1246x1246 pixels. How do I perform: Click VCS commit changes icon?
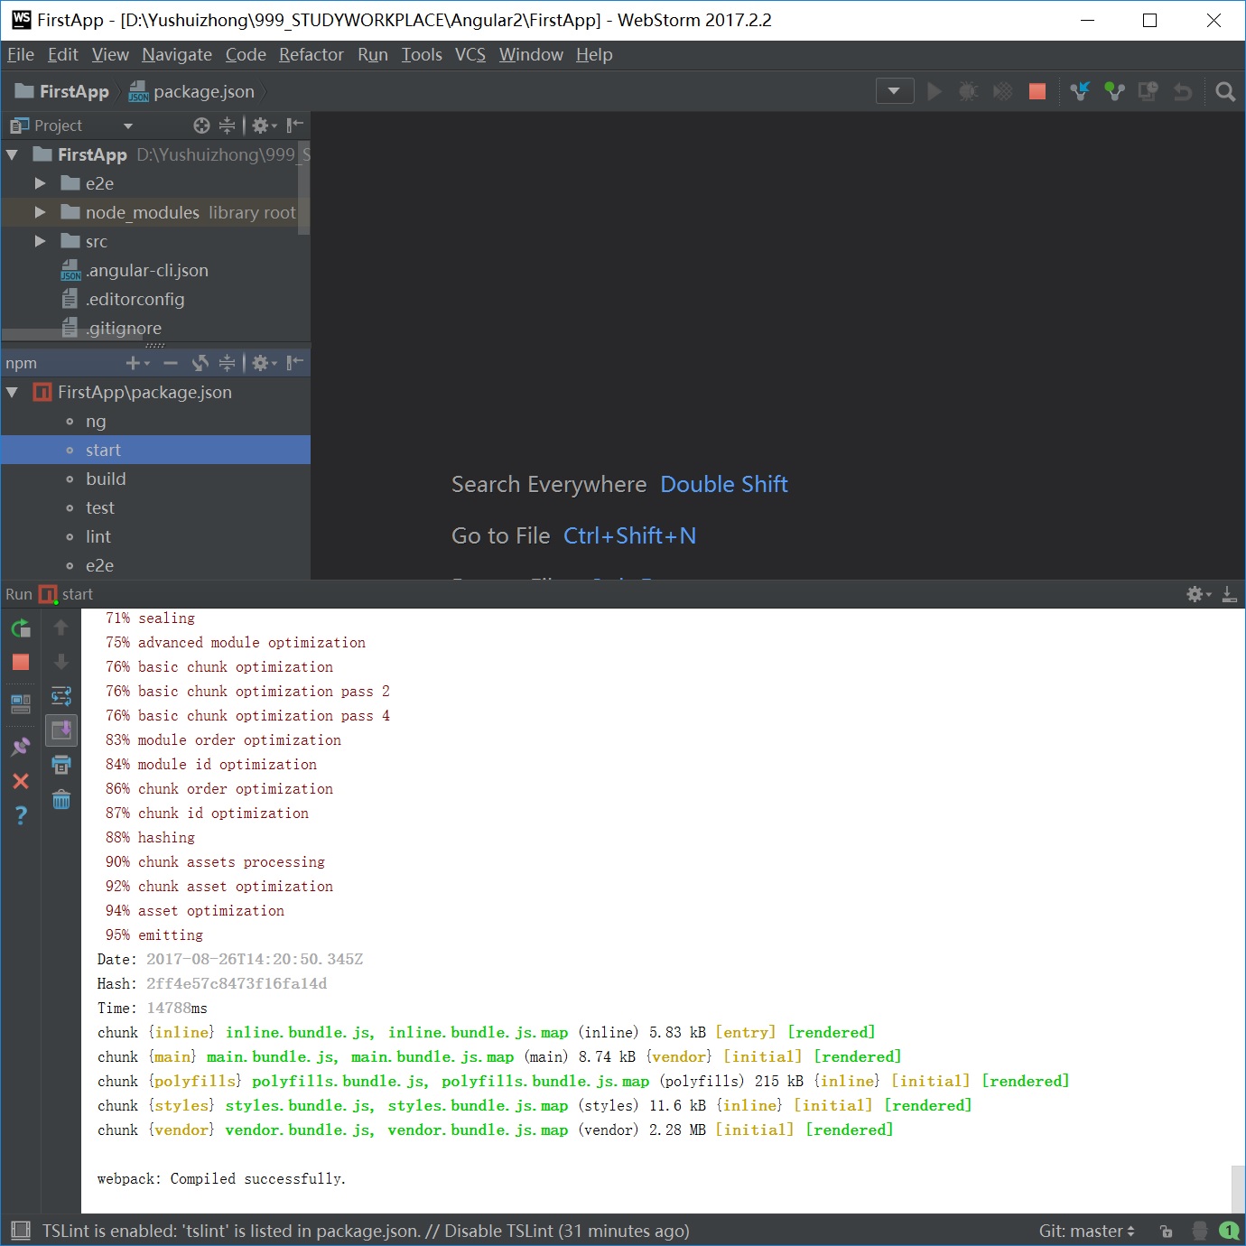coord(1114,91)
